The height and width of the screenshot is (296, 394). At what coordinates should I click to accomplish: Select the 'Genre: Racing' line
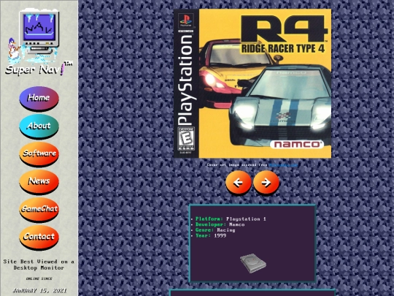(x=215, y=229)
